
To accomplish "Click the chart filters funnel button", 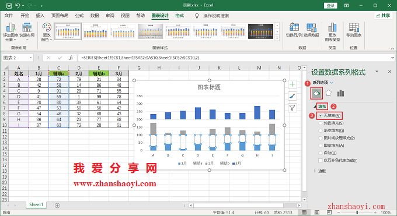I will coord(292,108).
